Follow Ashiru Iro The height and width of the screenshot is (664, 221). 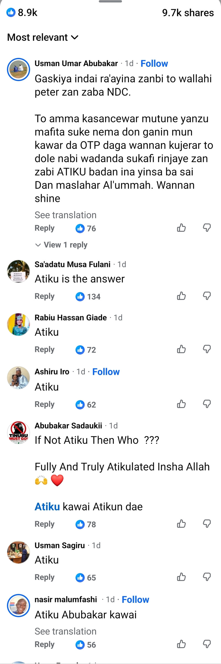point(106,372)
